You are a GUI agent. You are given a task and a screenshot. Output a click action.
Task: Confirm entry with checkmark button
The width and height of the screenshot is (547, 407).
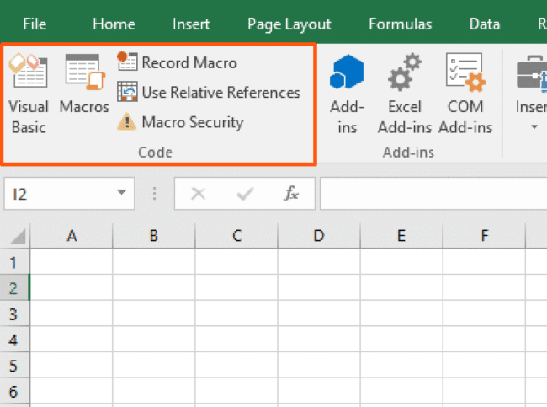[245, 193]
